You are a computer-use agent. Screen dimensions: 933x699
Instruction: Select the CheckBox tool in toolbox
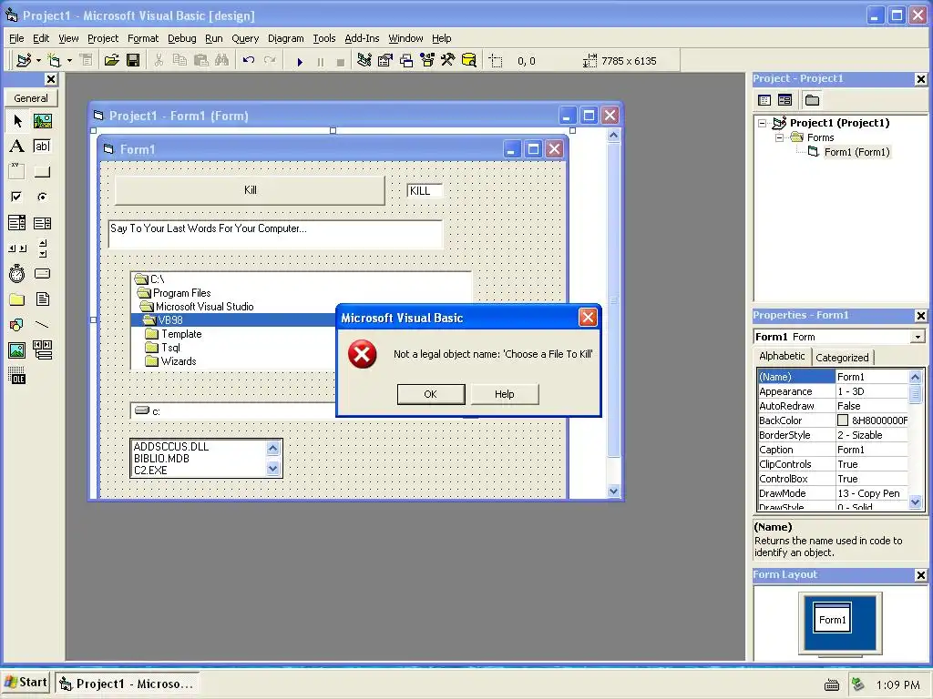coord(16,197)
